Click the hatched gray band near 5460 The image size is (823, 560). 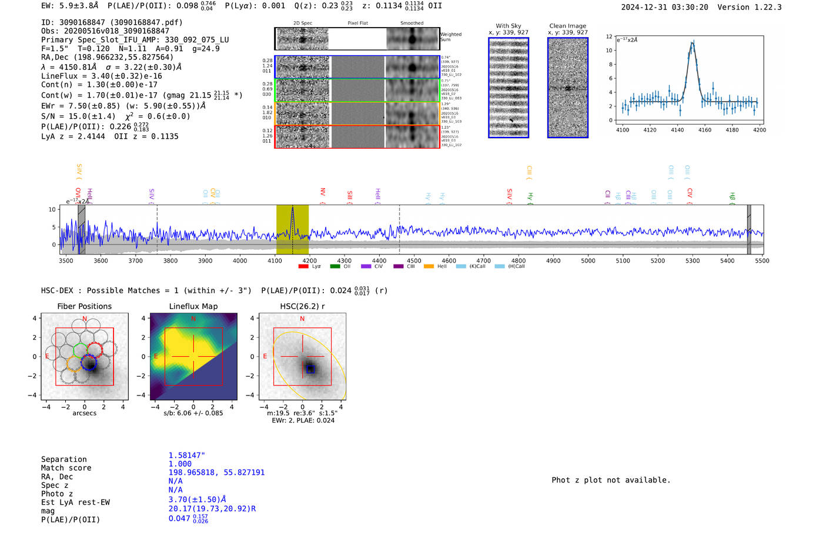(x=749, y=230)
